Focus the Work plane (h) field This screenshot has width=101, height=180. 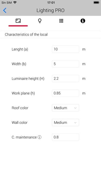pyautogui.click(x=65, y=93)
